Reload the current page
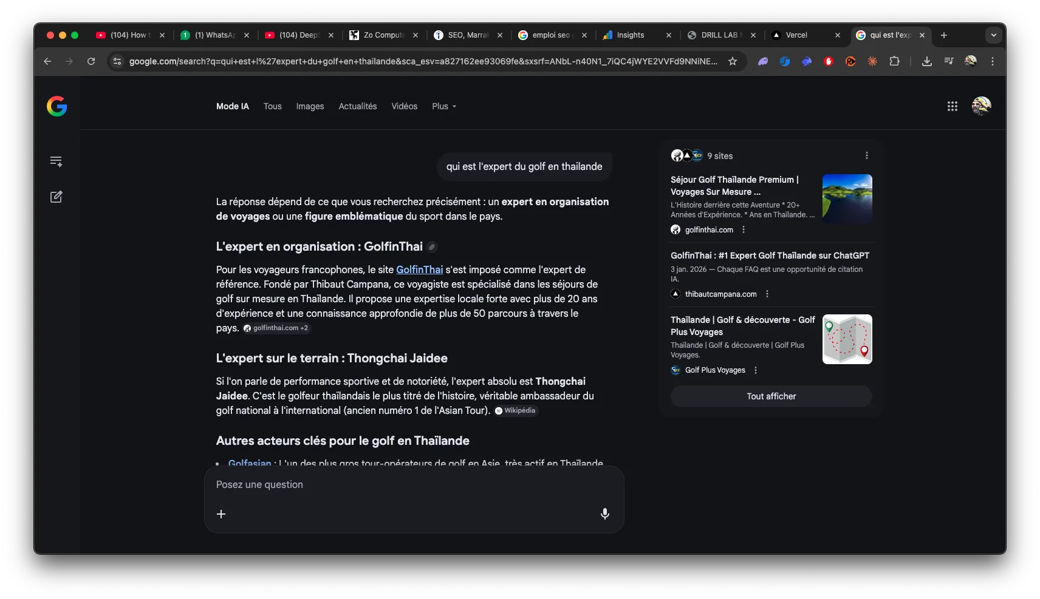Image resolution: width=1040 pixels, height=599 pixels. (x=91, y=61)
